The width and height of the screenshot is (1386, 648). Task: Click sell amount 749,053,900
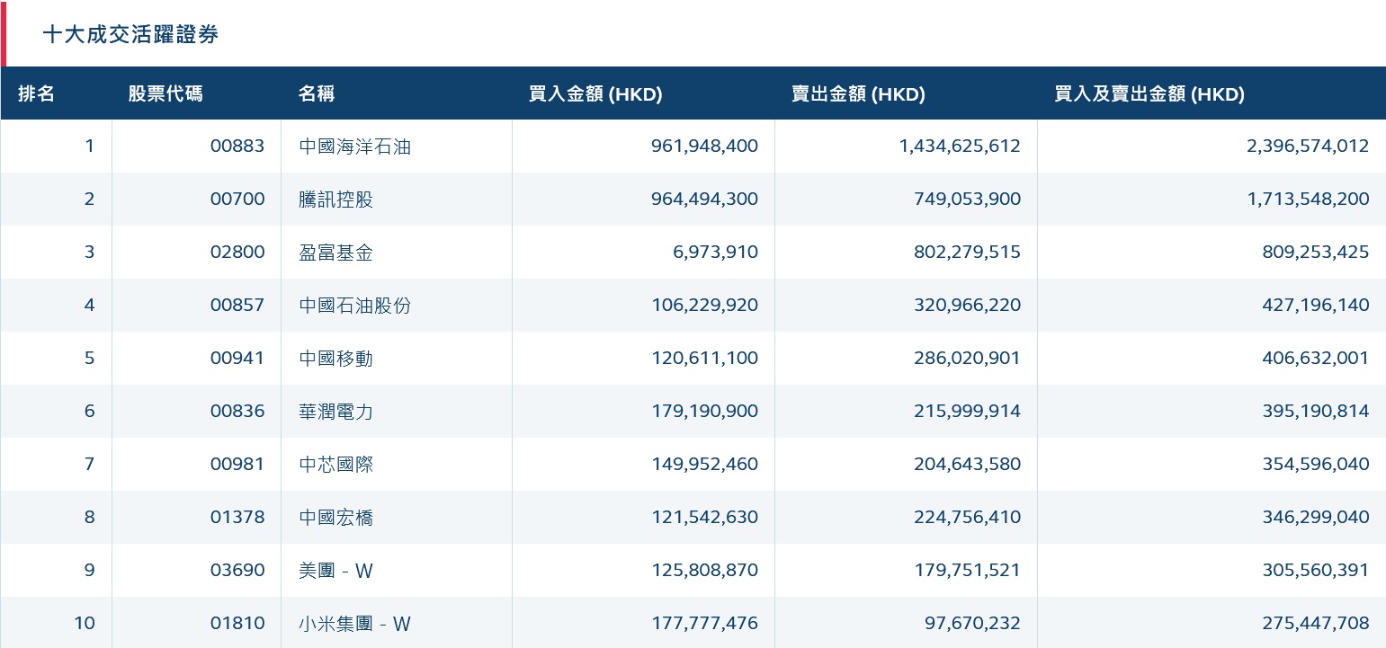(x=967, y=199)
